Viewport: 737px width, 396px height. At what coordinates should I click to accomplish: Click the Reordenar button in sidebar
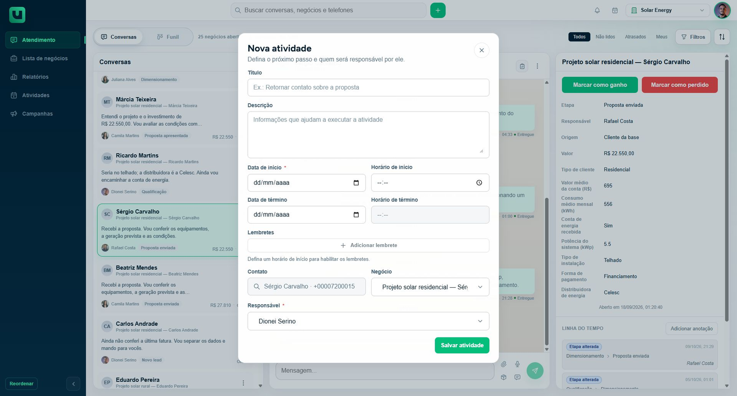pyautogui.click(x=22, y=384)
